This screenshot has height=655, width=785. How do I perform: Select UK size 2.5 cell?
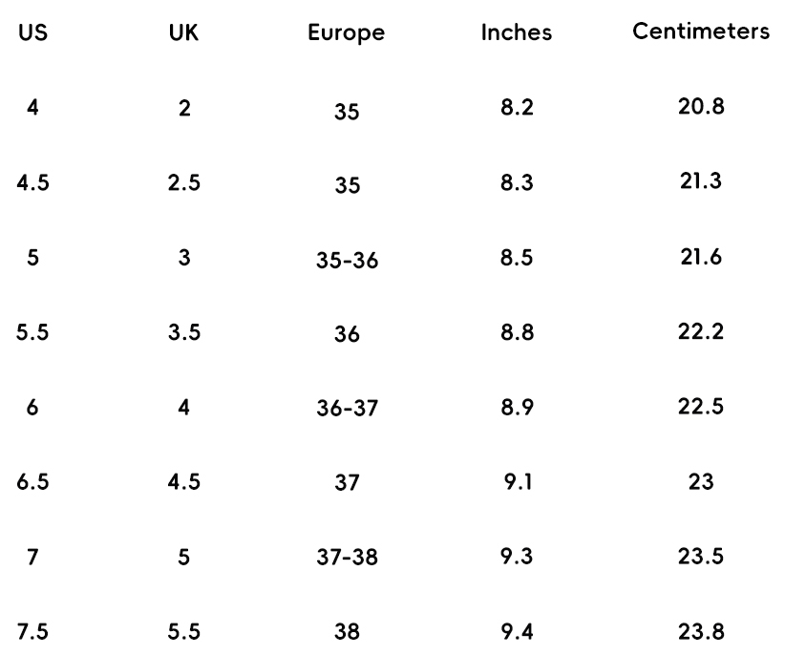click(184, 182)
